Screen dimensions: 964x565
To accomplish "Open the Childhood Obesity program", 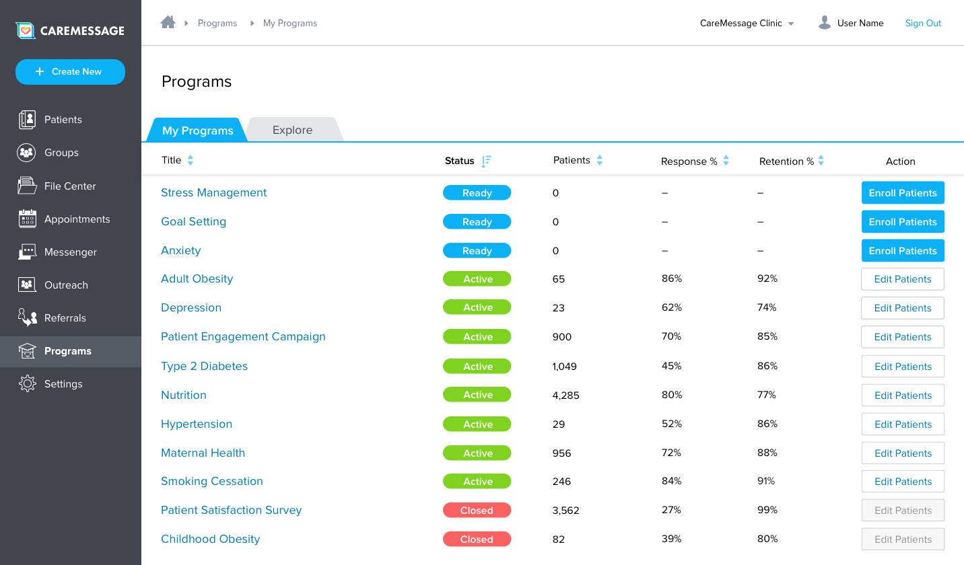I will [210, 539].
